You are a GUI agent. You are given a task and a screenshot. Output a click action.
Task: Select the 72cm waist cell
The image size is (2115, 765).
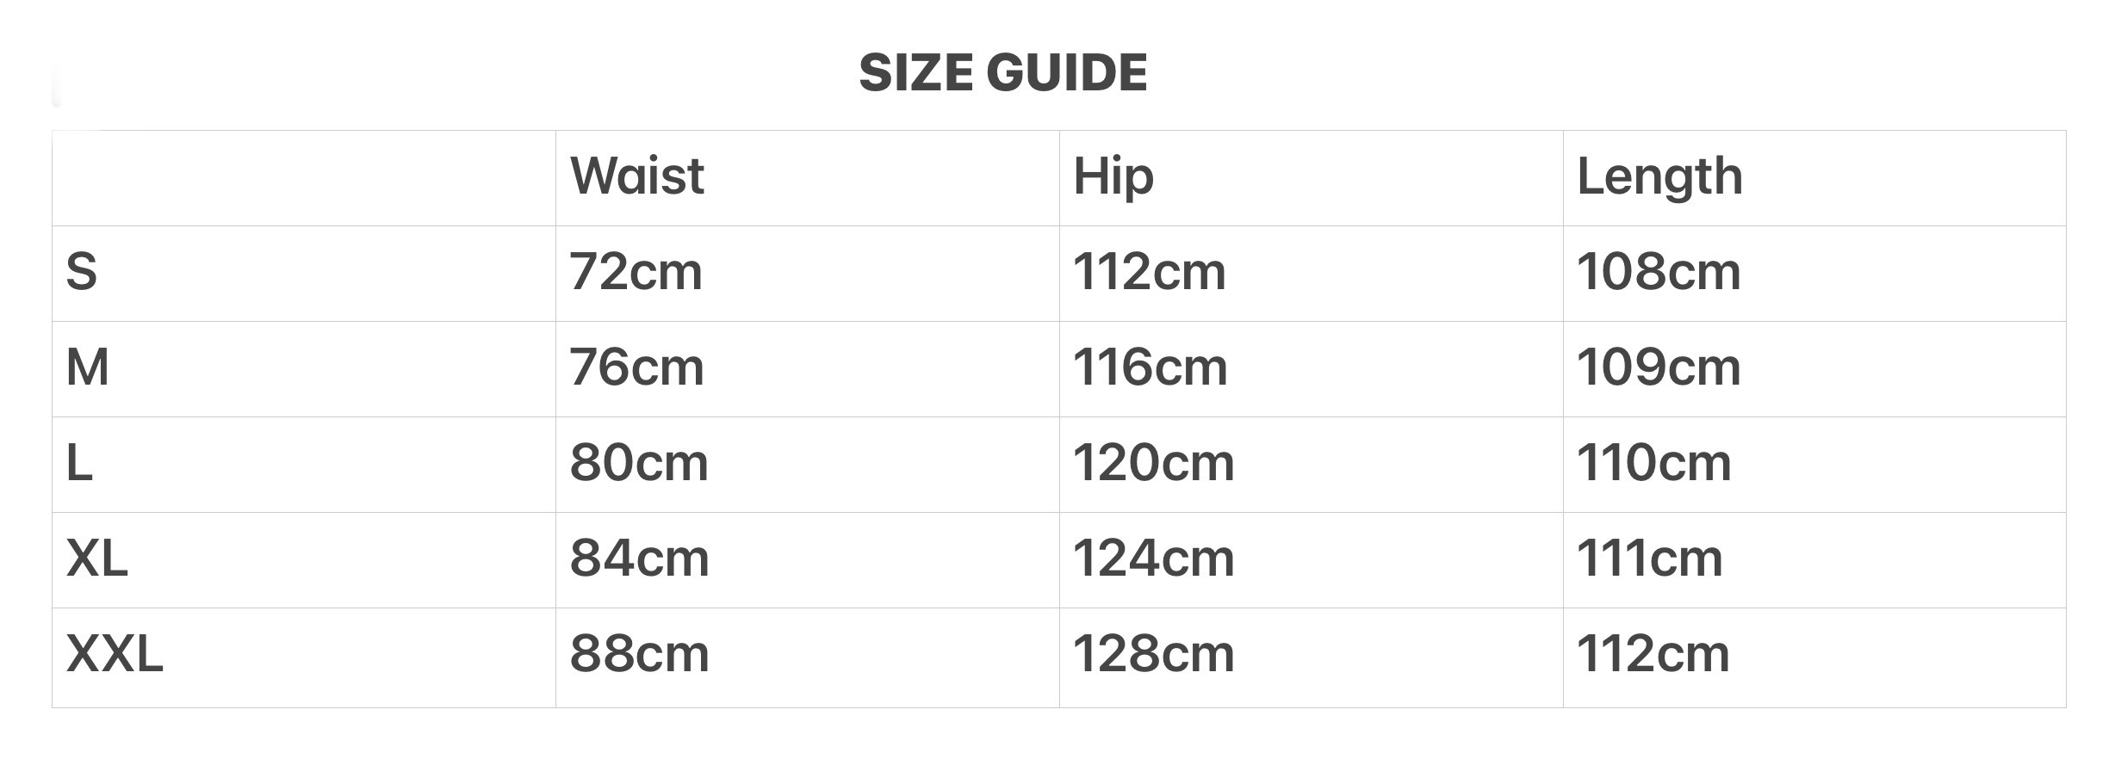pos(636,272)
